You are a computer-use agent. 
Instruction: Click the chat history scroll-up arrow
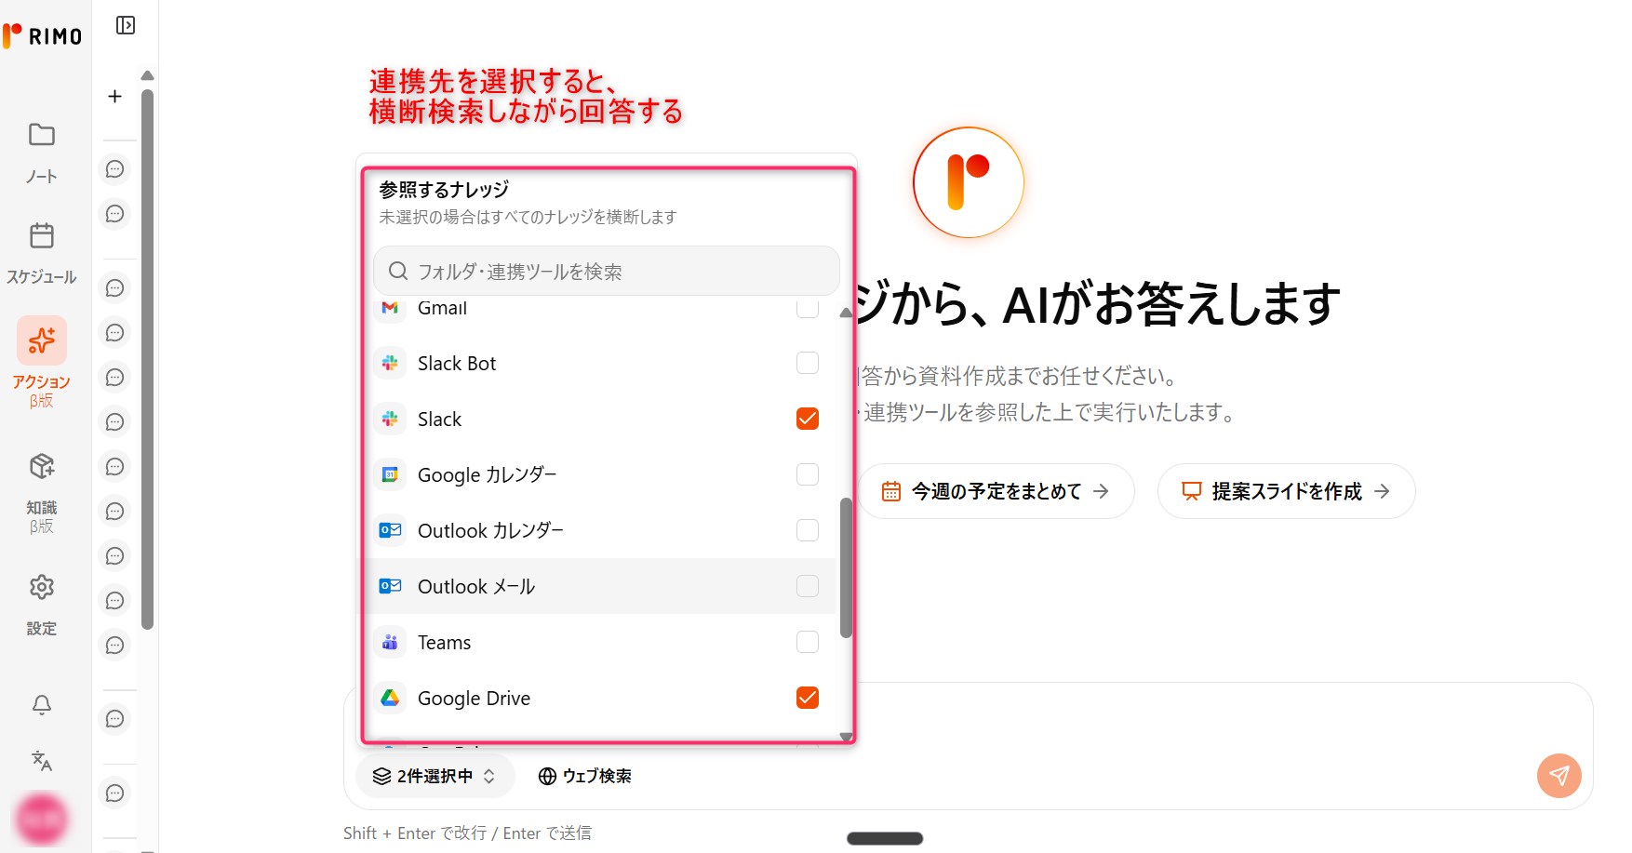pyautogui.click(x=147, y=75)
